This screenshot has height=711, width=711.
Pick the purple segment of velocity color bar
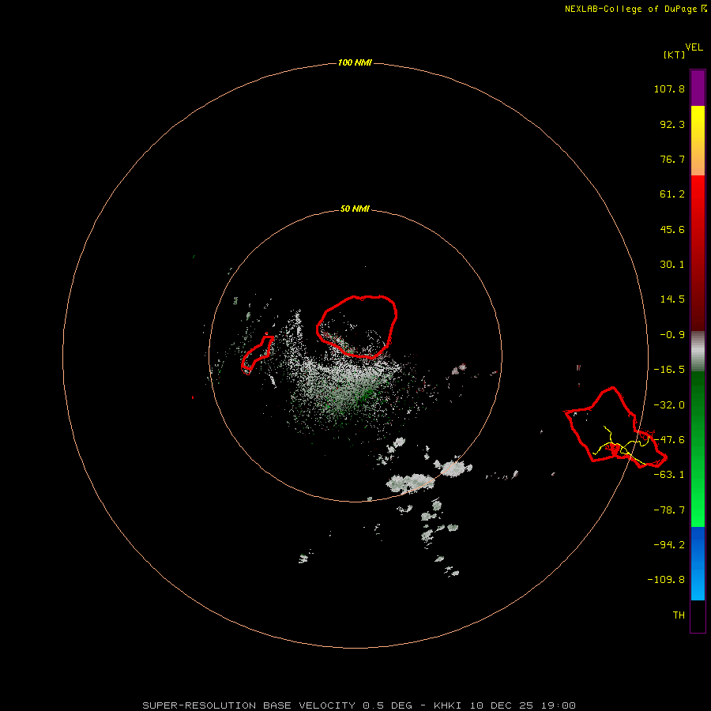tap(698, 88)
